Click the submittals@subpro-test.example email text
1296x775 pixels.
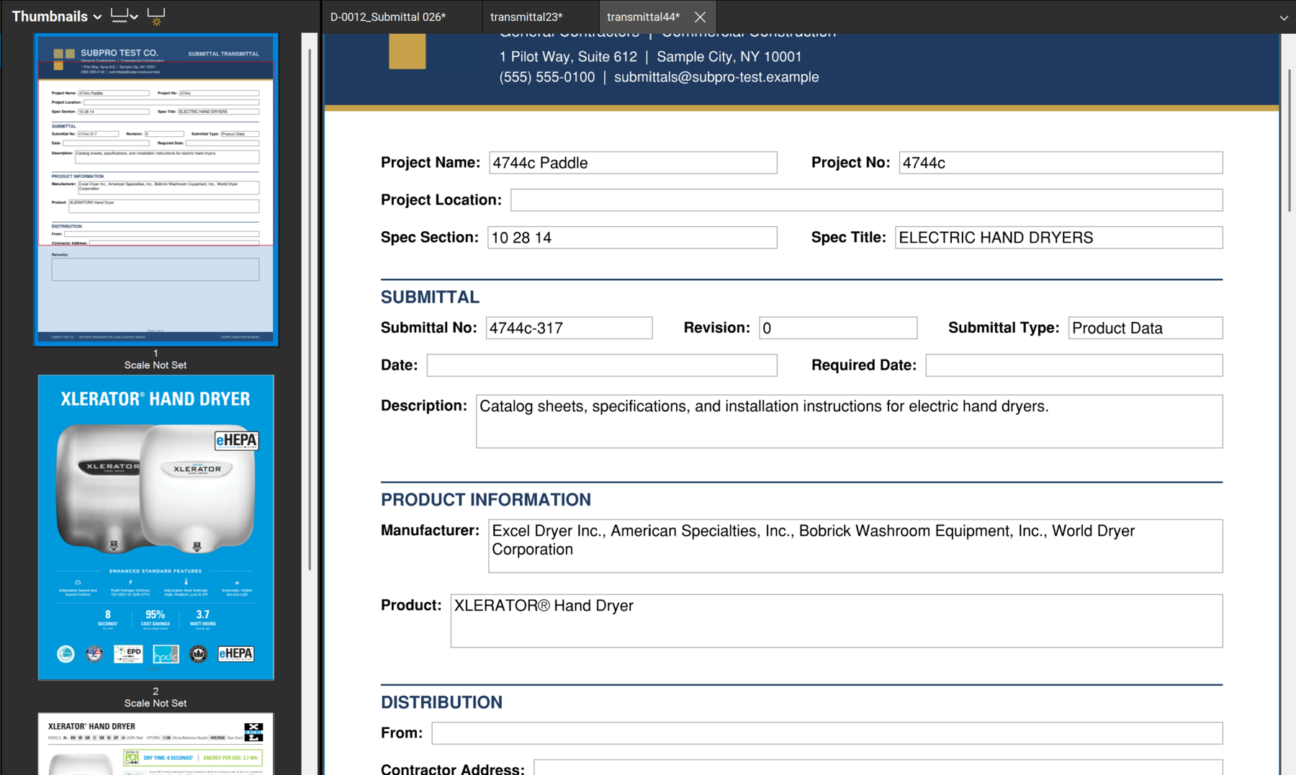[x=716, y=77]
